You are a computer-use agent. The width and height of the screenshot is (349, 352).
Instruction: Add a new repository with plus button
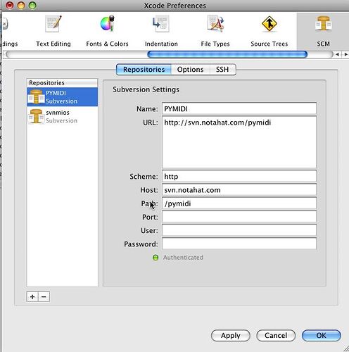(x=32, y=297)
